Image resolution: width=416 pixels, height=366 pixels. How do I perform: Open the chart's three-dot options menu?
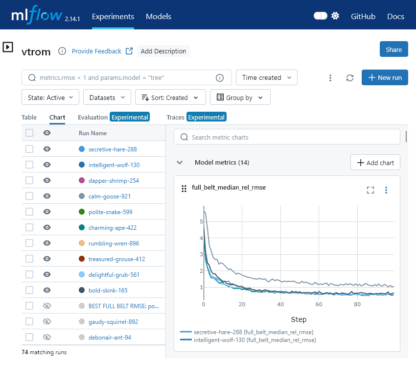[x=386, y=190]
